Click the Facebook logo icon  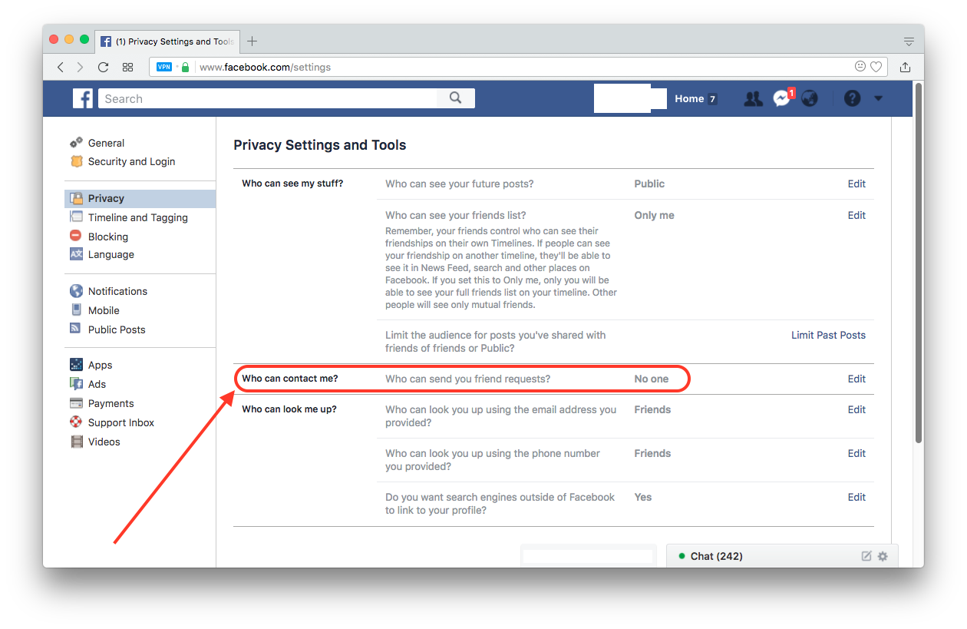tap(83, 98)
